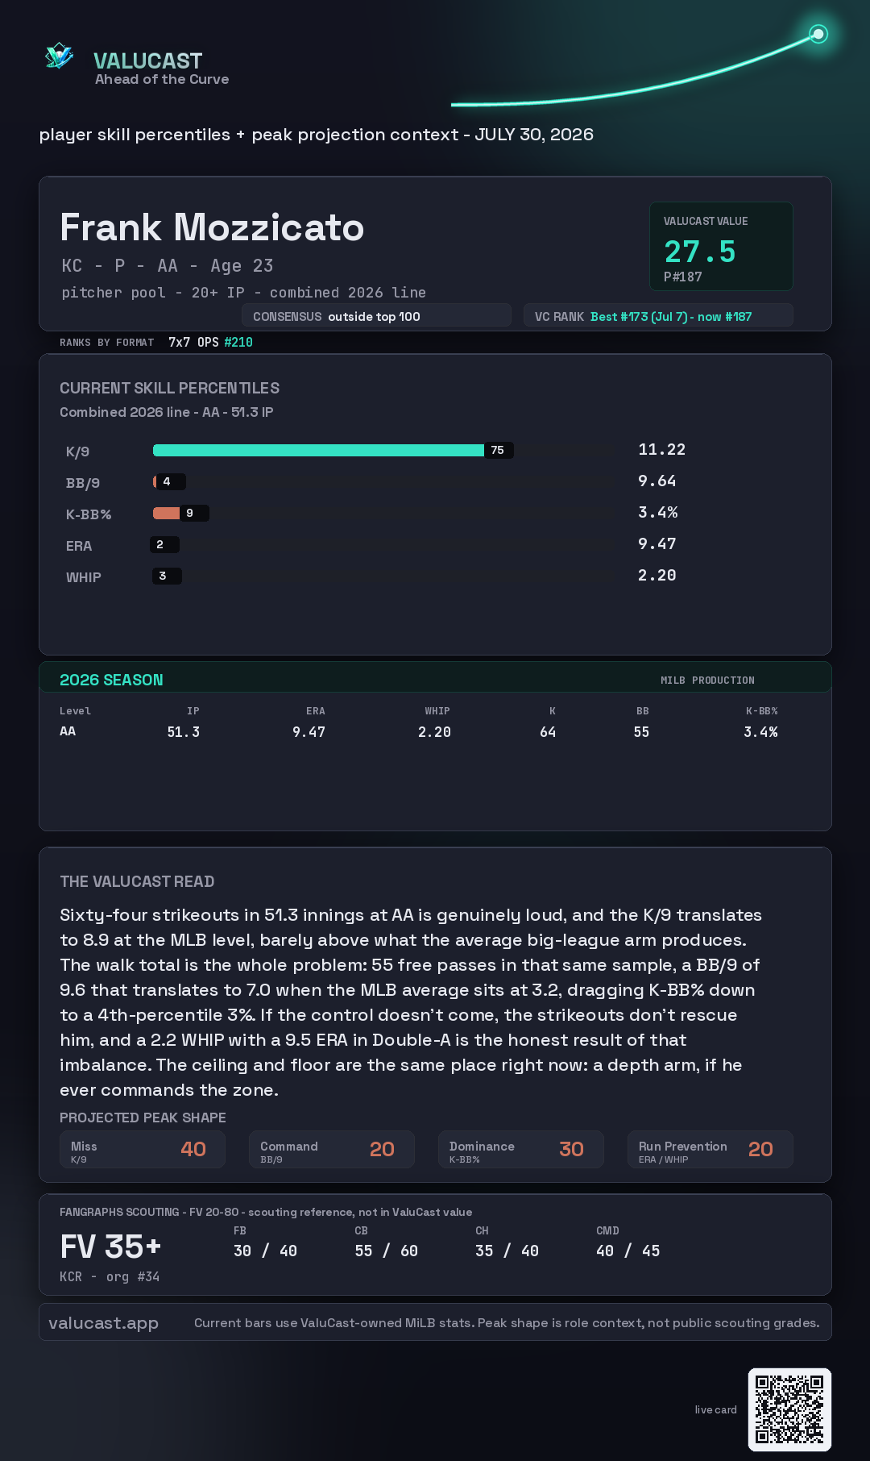Click the WHIP percentile badge 3
This screenshot has width=870, height=1461.
[x=167, y=576]
